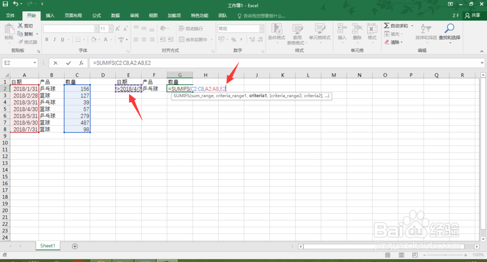Toggle Wrap Text (自动换行)
Viewport: 487px width, 262px height.
(191, 29)
